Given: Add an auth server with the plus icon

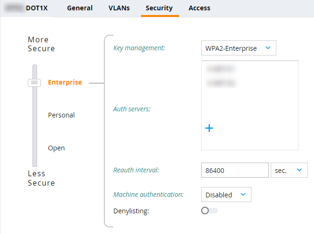Looking at the screenshot, I should click(x=209, y=128).
